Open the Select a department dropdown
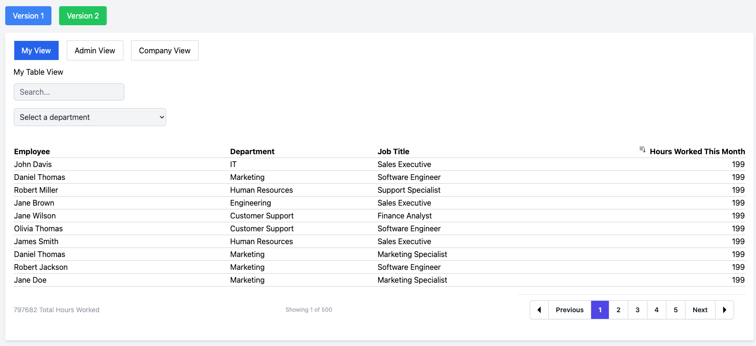The width and height of the screenshot is (756, 346). click(90, 117)
